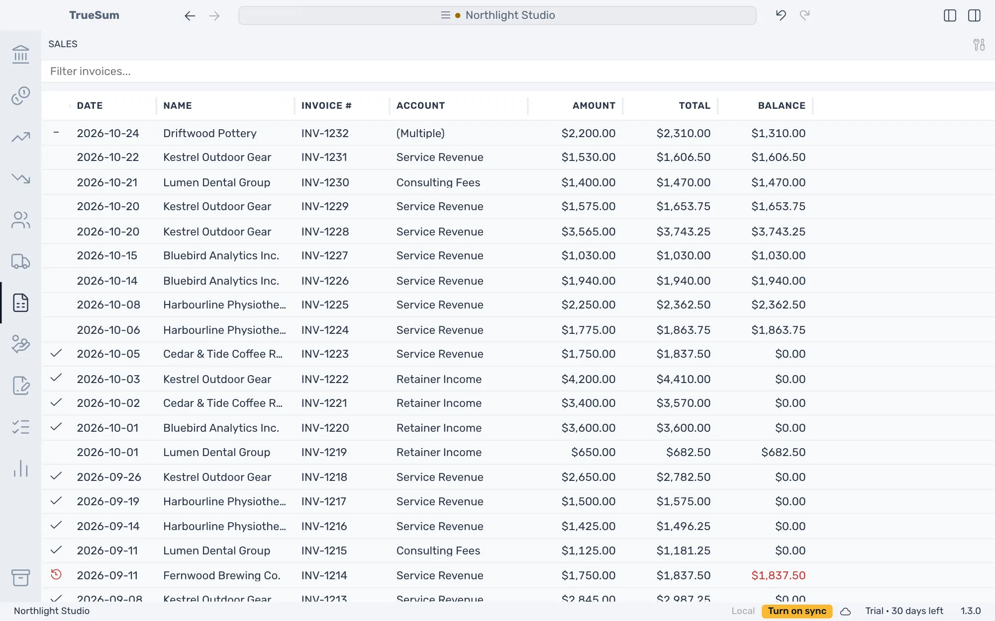The image size is (995, 621).
Task: Open the bank accounts sidebar icon
Action: 20,54
